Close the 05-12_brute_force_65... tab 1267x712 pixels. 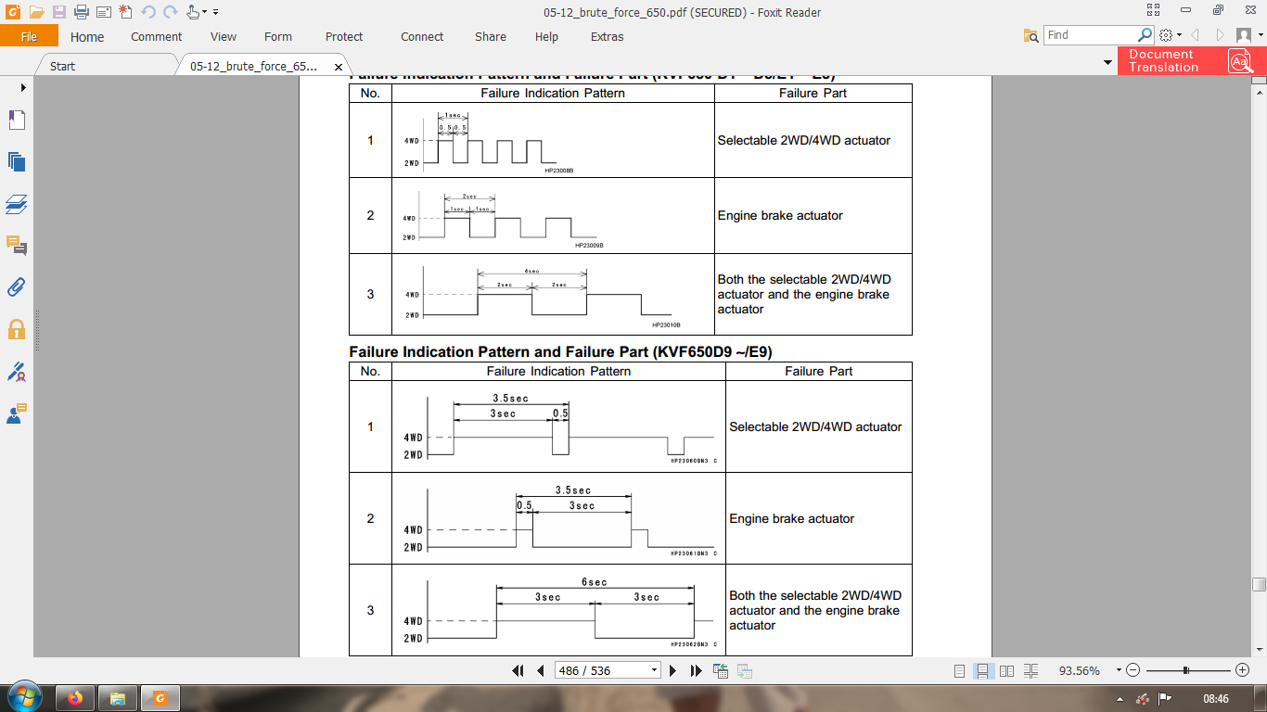coord(339,67)
